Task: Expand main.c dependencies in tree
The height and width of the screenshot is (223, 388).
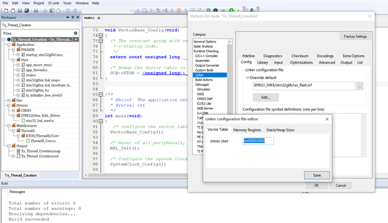Action: coord(18,75)
